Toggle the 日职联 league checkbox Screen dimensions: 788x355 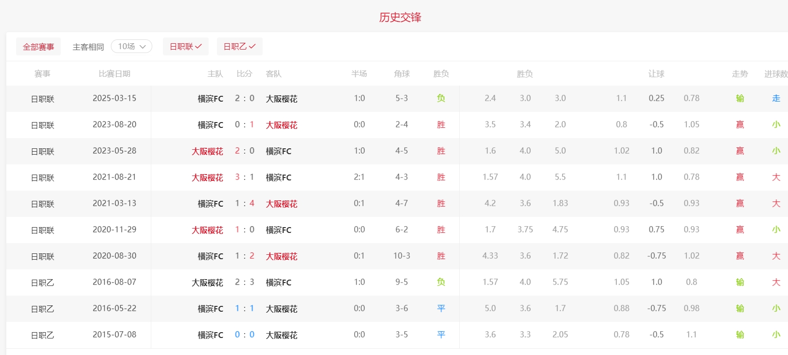(185, 46)
